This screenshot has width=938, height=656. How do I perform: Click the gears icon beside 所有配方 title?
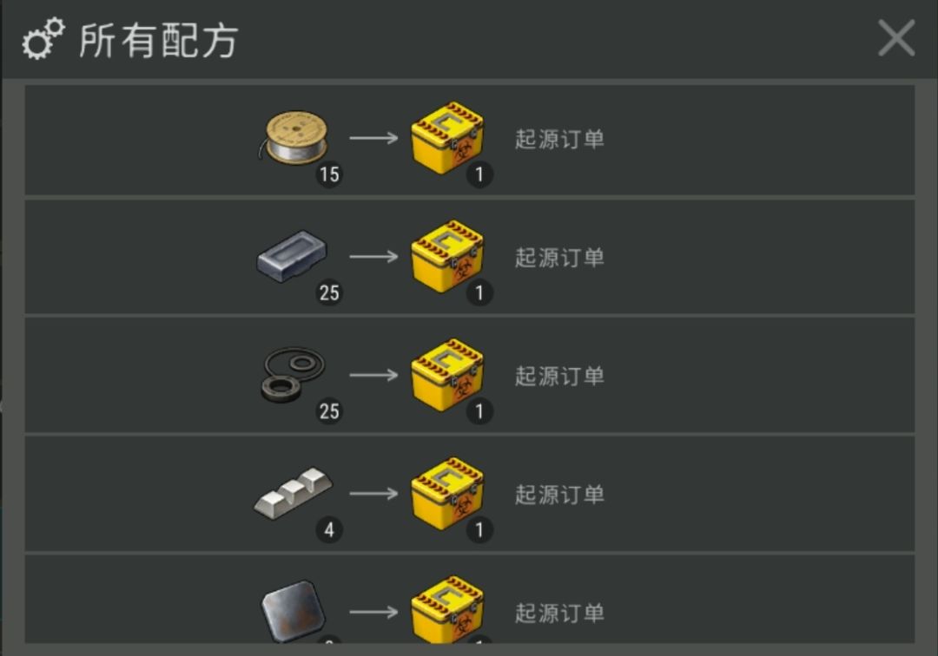(43, 39)
